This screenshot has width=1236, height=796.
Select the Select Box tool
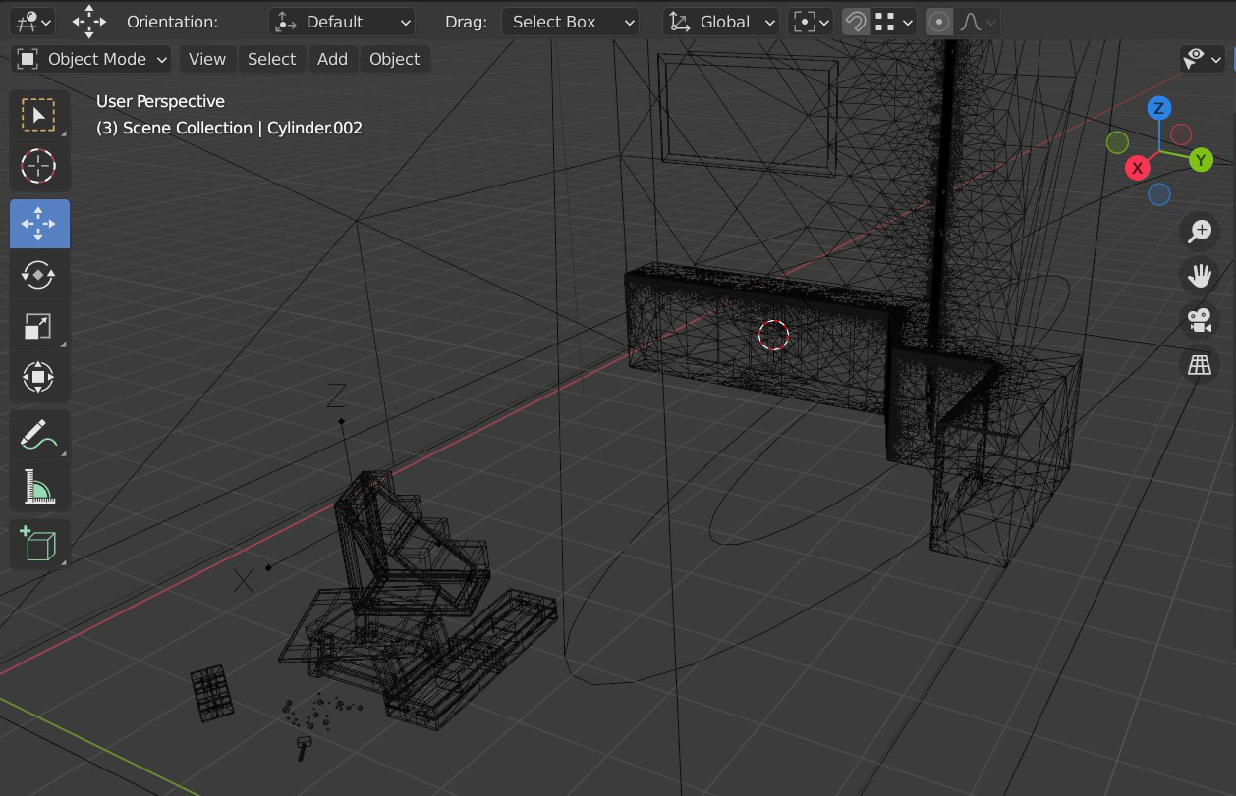pyautogui.click(x=39, y=115)
